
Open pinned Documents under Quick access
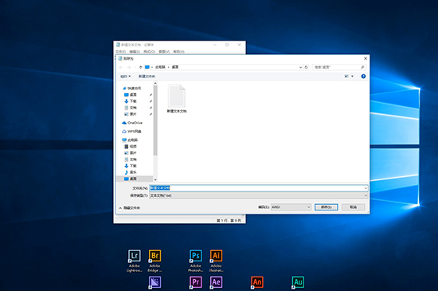click(x=133, y=108)
